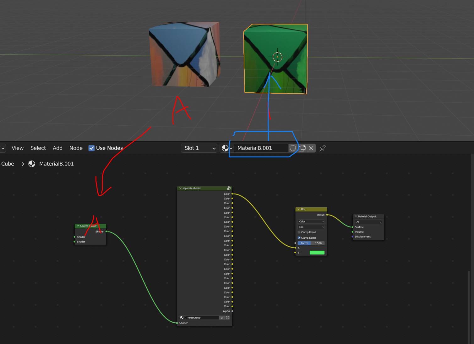Screen dimensions: 474x344
Task: Pin the node tree with pin icon
Action: click(323, 148)
